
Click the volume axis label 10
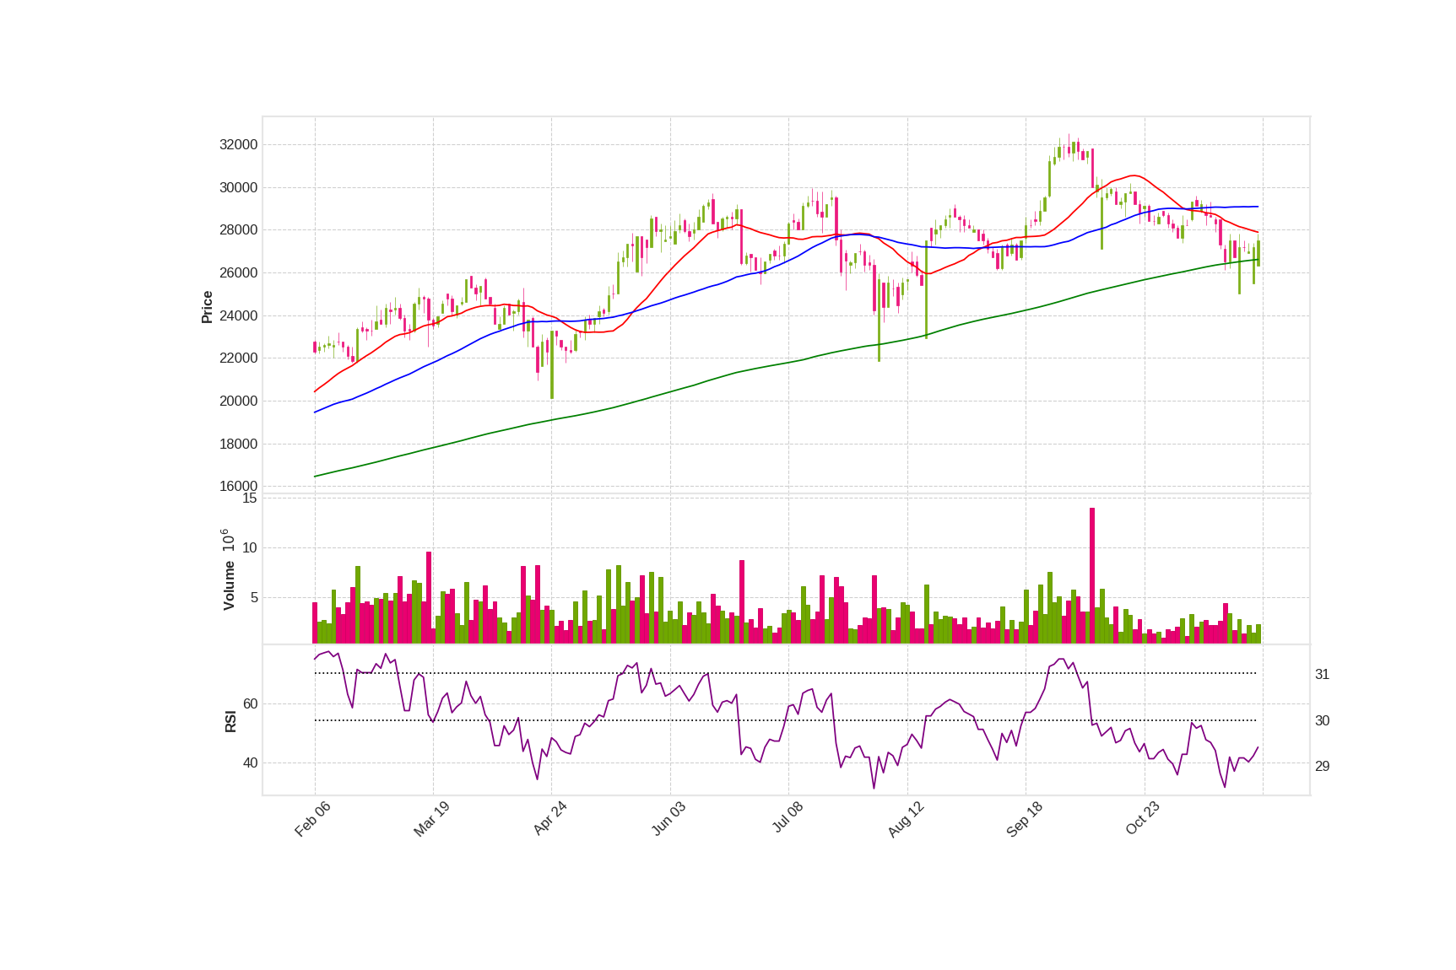(x=250, y=548)
